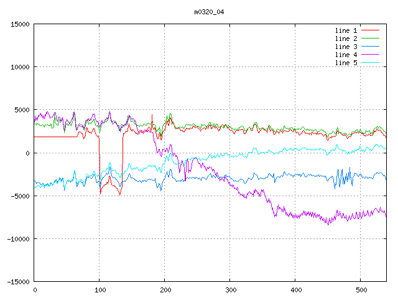Click the green sample beside line 2
This screenshot has width=398, height=298.
[x=370, y=38]
